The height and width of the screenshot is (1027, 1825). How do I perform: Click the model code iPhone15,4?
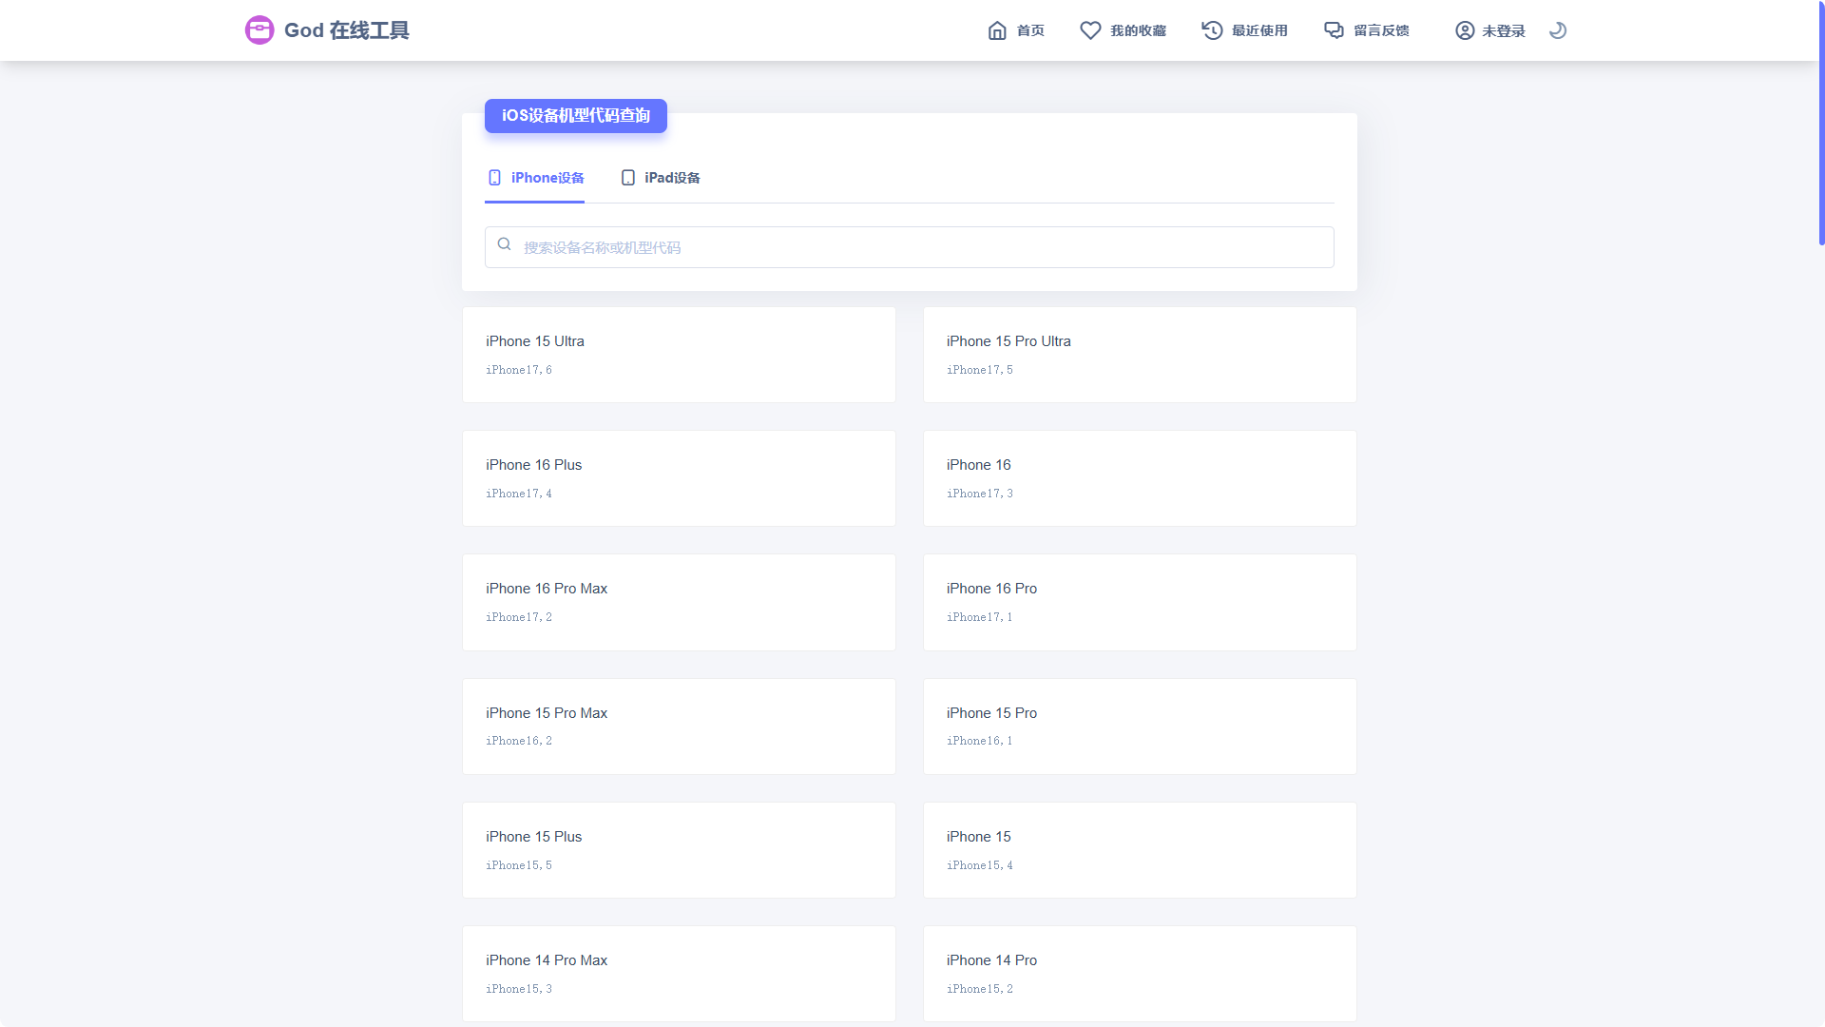980,865
